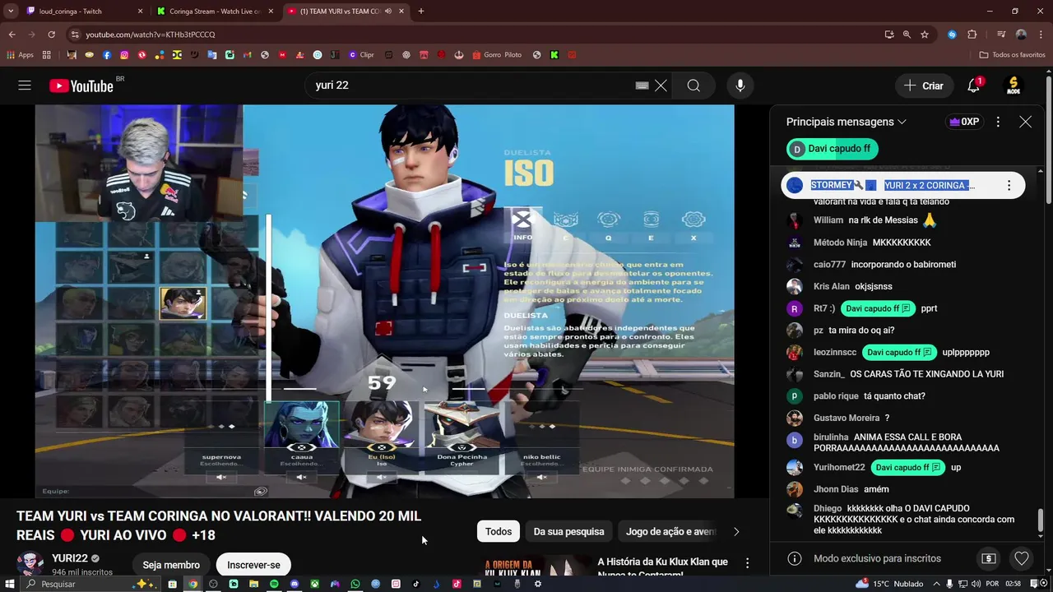Show more filter chips with arrow
Image resolution: width=1053 pixels, height=592 pixels.
736,531
